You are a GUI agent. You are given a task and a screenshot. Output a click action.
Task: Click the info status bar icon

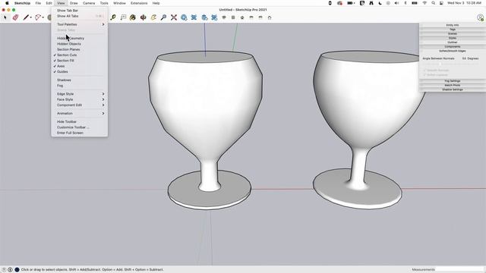(x=10, y=270)
